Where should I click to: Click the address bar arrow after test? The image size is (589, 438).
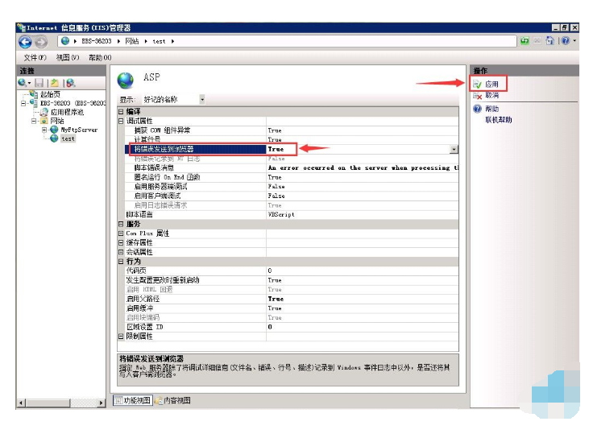click(172, 41)
